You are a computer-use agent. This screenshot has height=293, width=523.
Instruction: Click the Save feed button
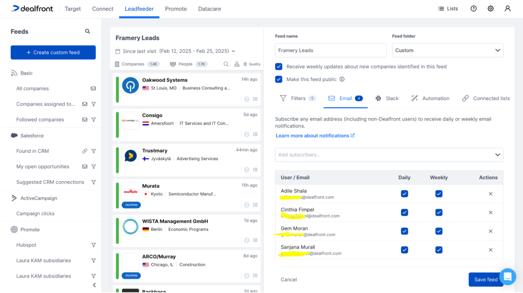pyautogui.click(x=486, y=279)
